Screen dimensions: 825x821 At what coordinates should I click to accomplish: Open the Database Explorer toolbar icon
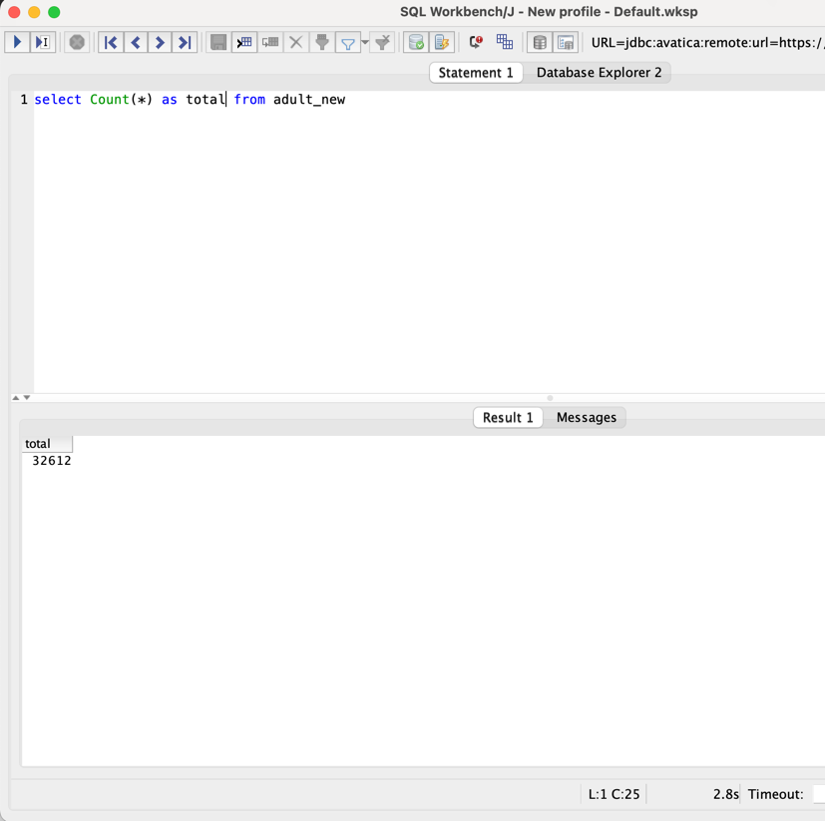click(x=540, y=42)
